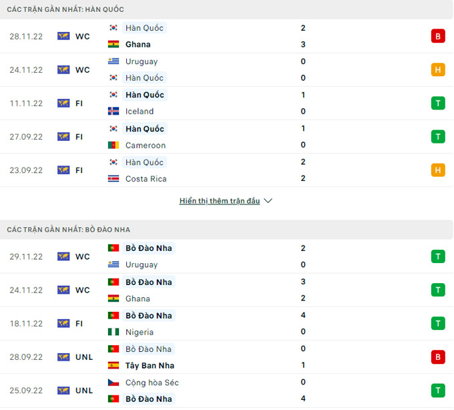The height and width of the screenshot is (410, 454).
Task: Open the Các trận gần nhất: Hàn Quốc header
Action: pos(65,9)
